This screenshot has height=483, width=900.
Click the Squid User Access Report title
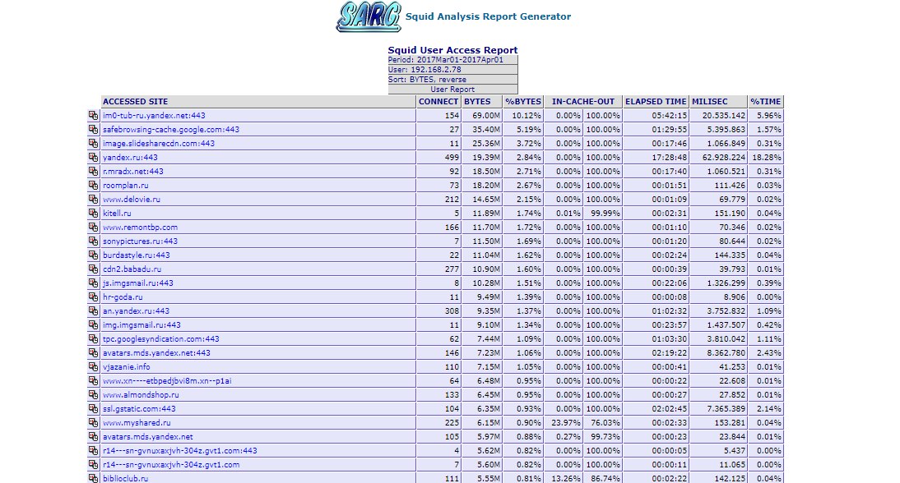(x=452, y=50)
